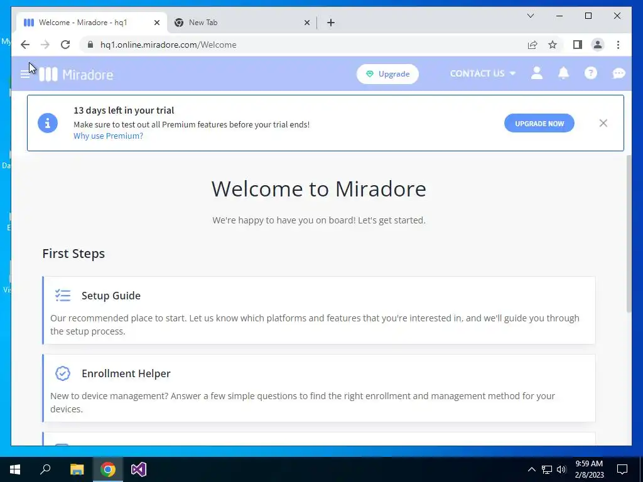Viewport: 643px width, 482px height.
Task: Share this page icon in address bar
Action: click(x=532, y=45)
